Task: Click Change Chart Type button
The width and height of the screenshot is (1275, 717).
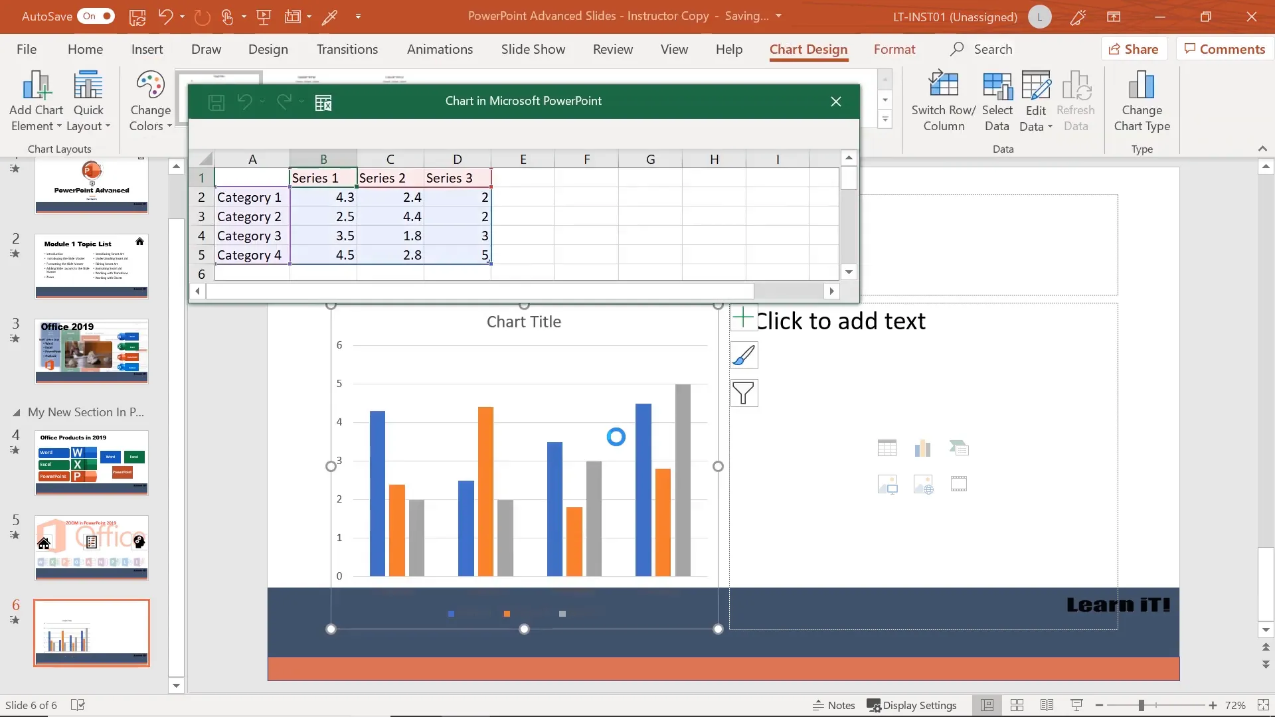Action: [x=1142, y=102]
